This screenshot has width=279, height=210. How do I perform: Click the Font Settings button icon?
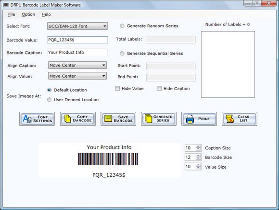27,119
